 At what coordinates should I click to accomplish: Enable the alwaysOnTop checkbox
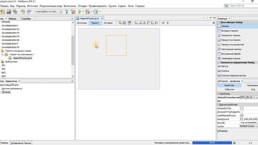pyautogui.click(x=242, y=108)
